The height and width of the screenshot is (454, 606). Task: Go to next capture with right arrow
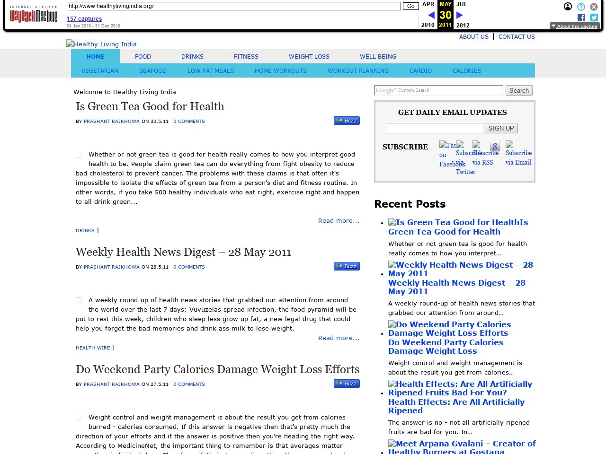point(459,15)
